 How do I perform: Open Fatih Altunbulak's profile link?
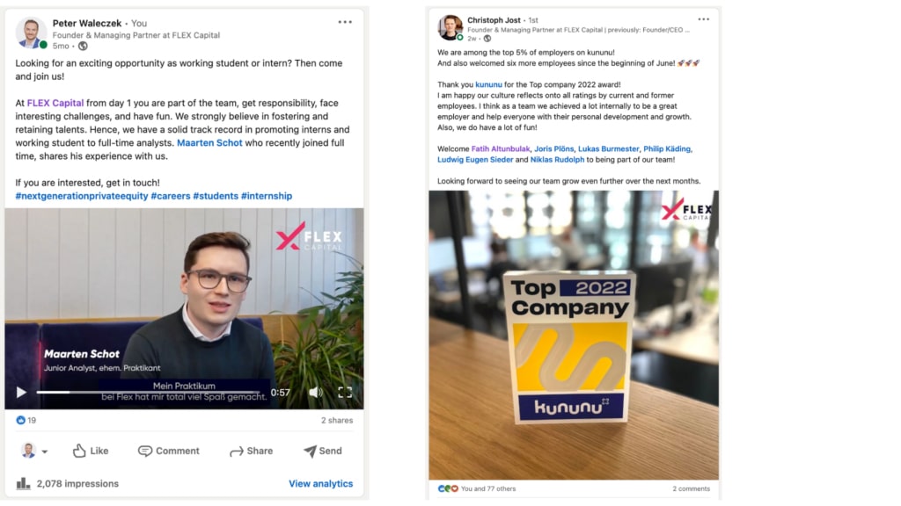tap(501, 148)
